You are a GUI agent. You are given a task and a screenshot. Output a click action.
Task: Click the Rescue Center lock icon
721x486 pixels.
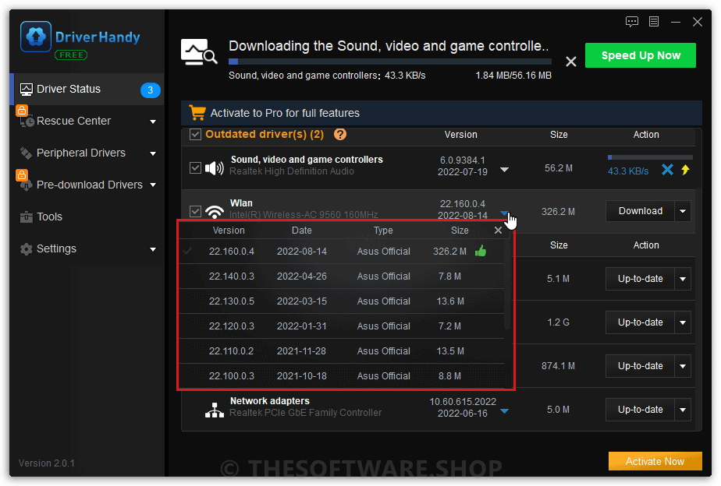coord(22,111)
